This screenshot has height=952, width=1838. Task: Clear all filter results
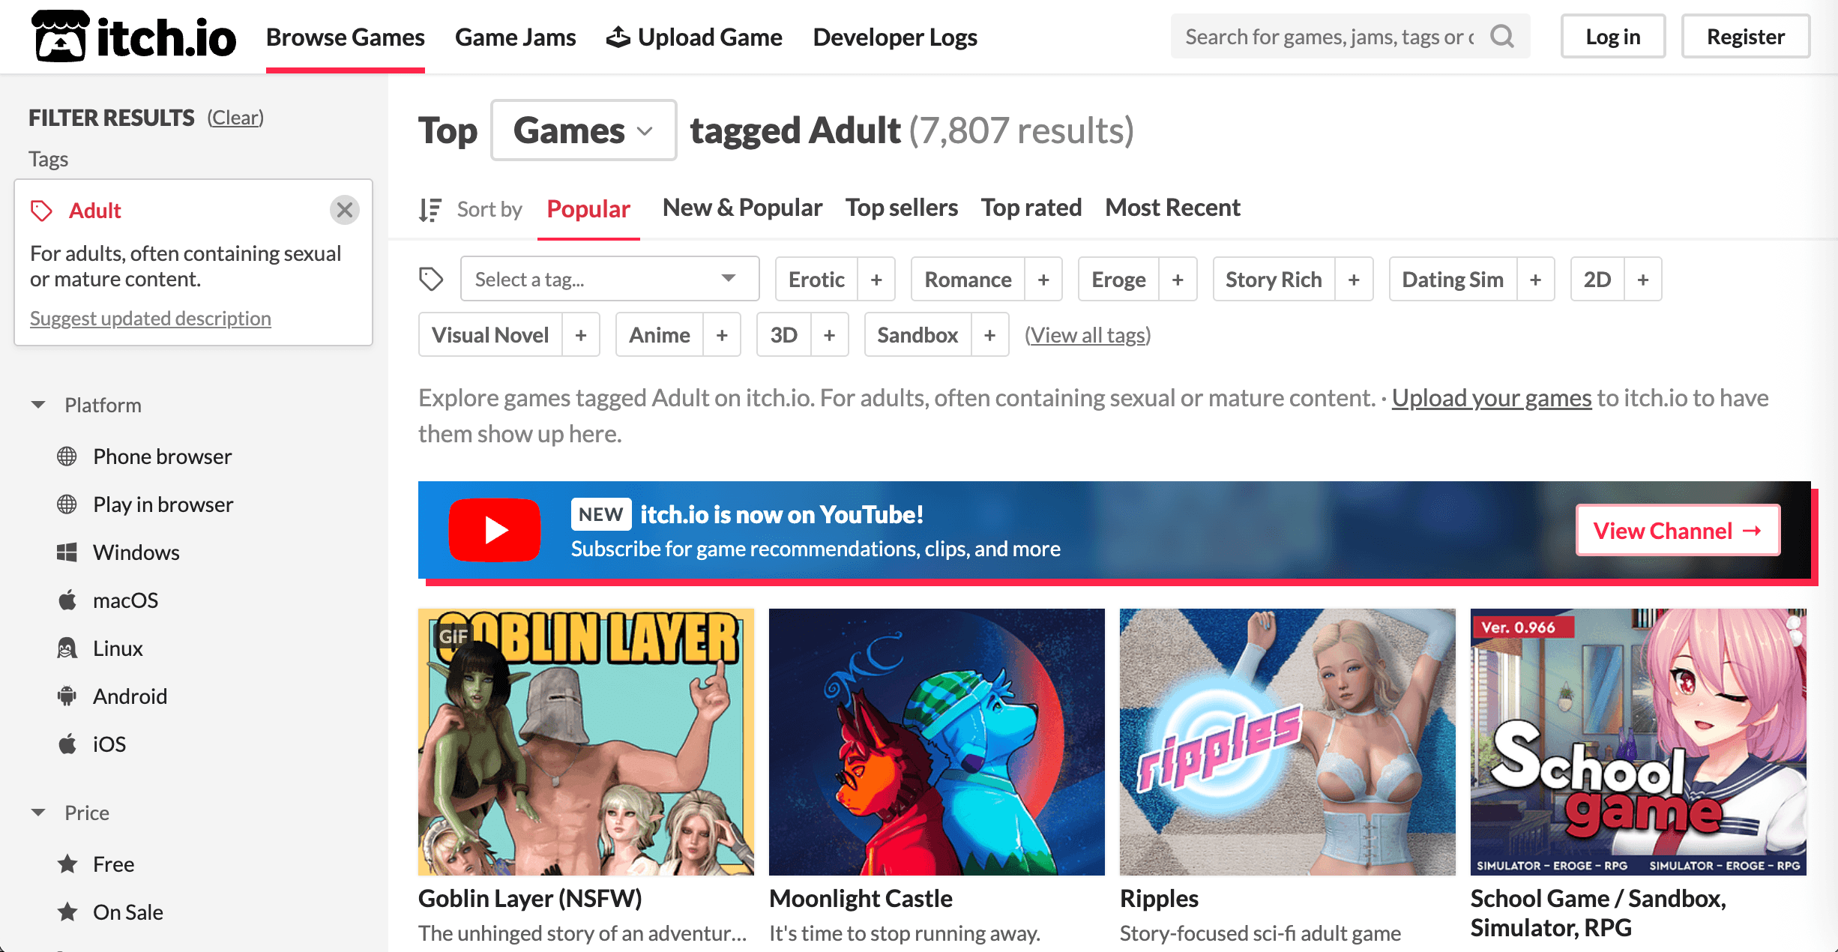pos(235,118)
